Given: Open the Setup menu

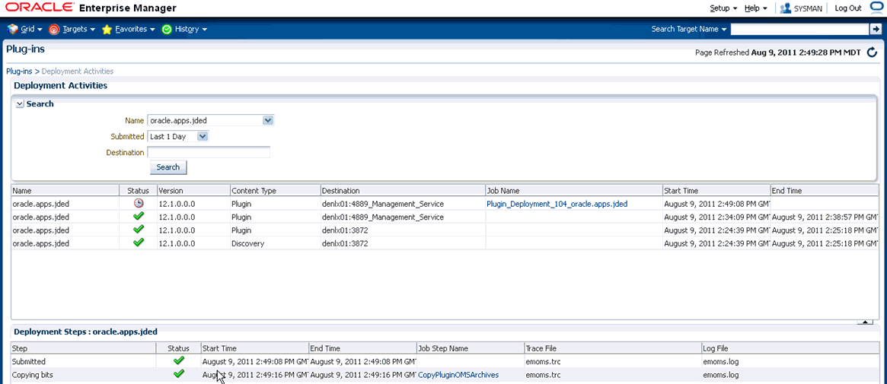Looking at the screenshot, I should [x=723, y=8].
